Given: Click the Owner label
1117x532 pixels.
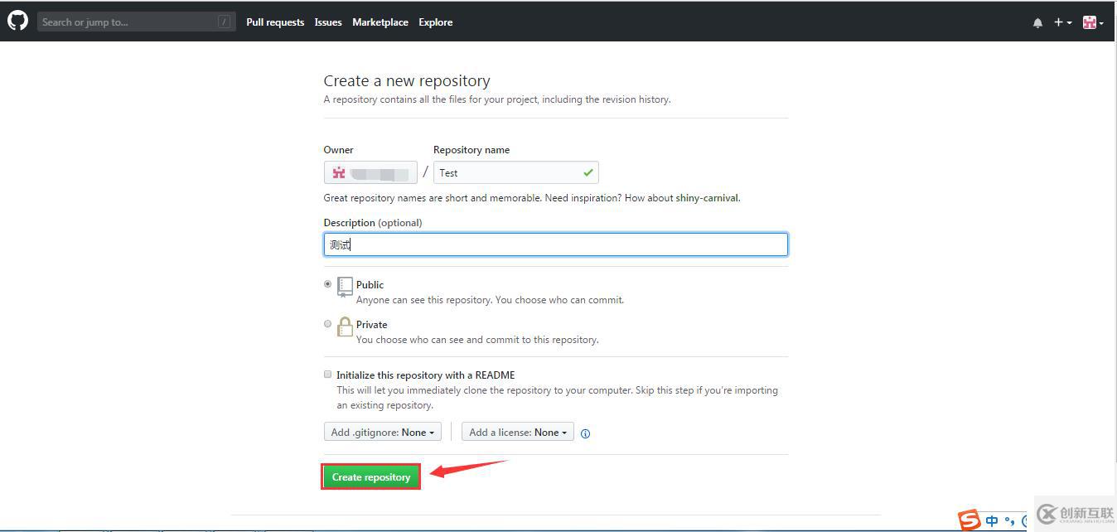Looking at the screenshot, I should pyautogui.click(x=338, y=150).
